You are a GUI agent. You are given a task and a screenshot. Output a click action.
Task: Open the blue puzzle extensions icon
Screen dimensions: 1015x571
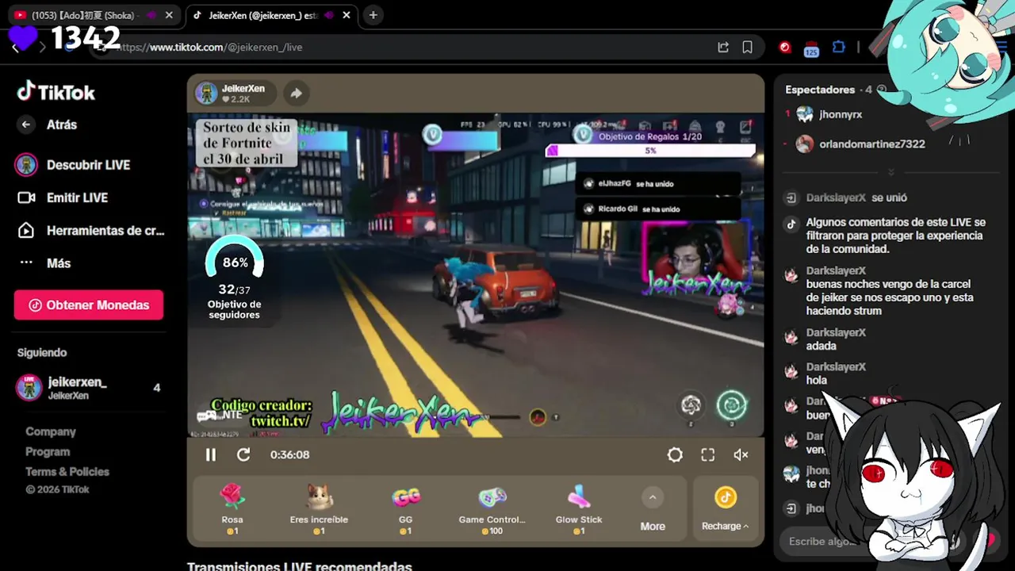[x=839, y=47]
